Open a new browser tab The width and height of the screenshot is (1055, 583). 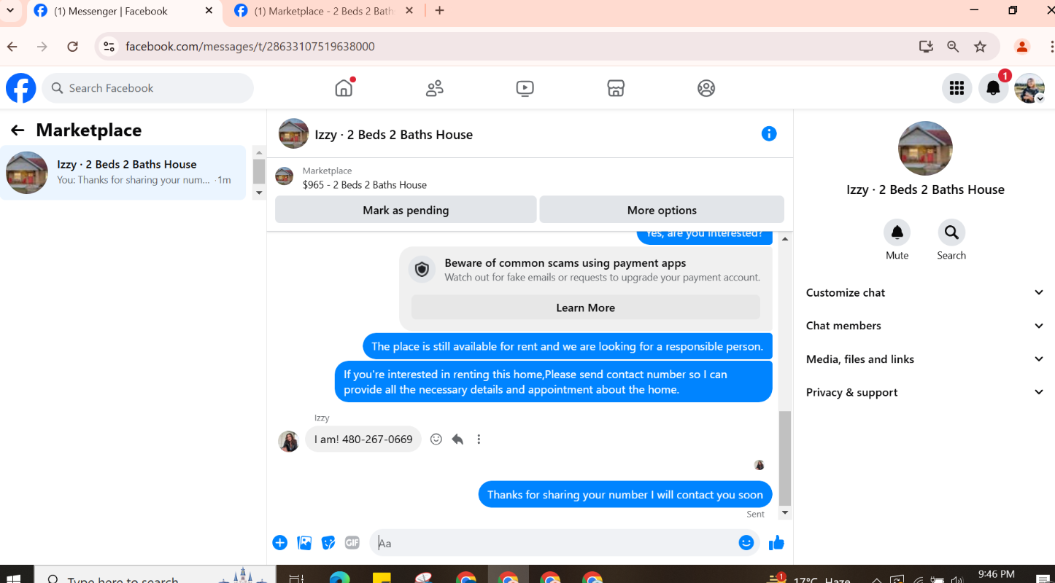click(439, 11)
